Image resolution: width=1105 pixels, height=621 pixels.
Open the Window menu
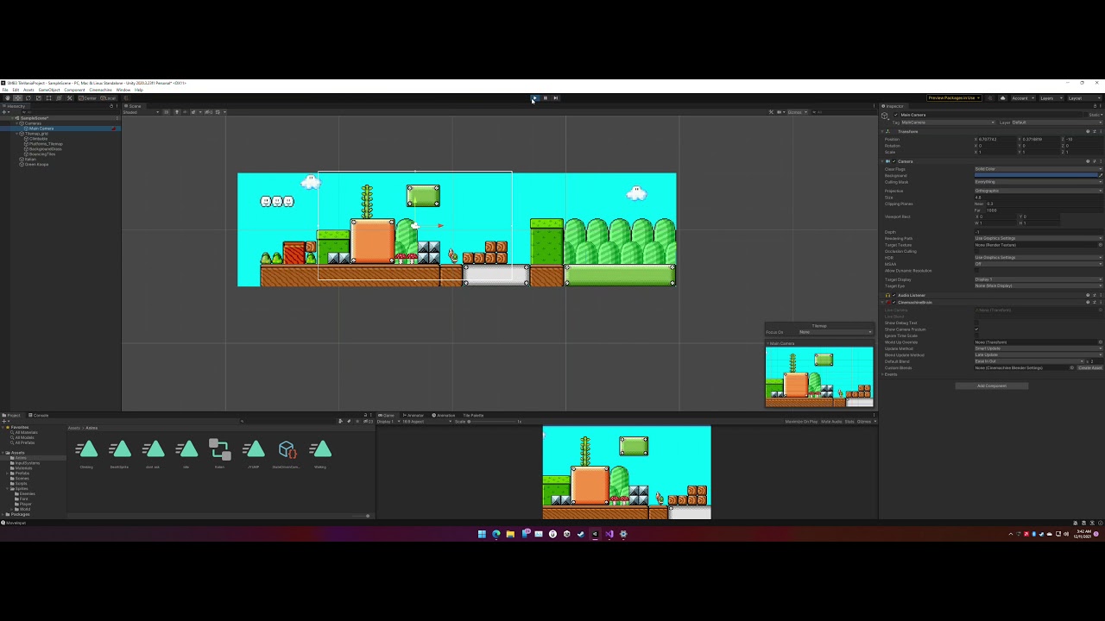(x=123, y=90)
